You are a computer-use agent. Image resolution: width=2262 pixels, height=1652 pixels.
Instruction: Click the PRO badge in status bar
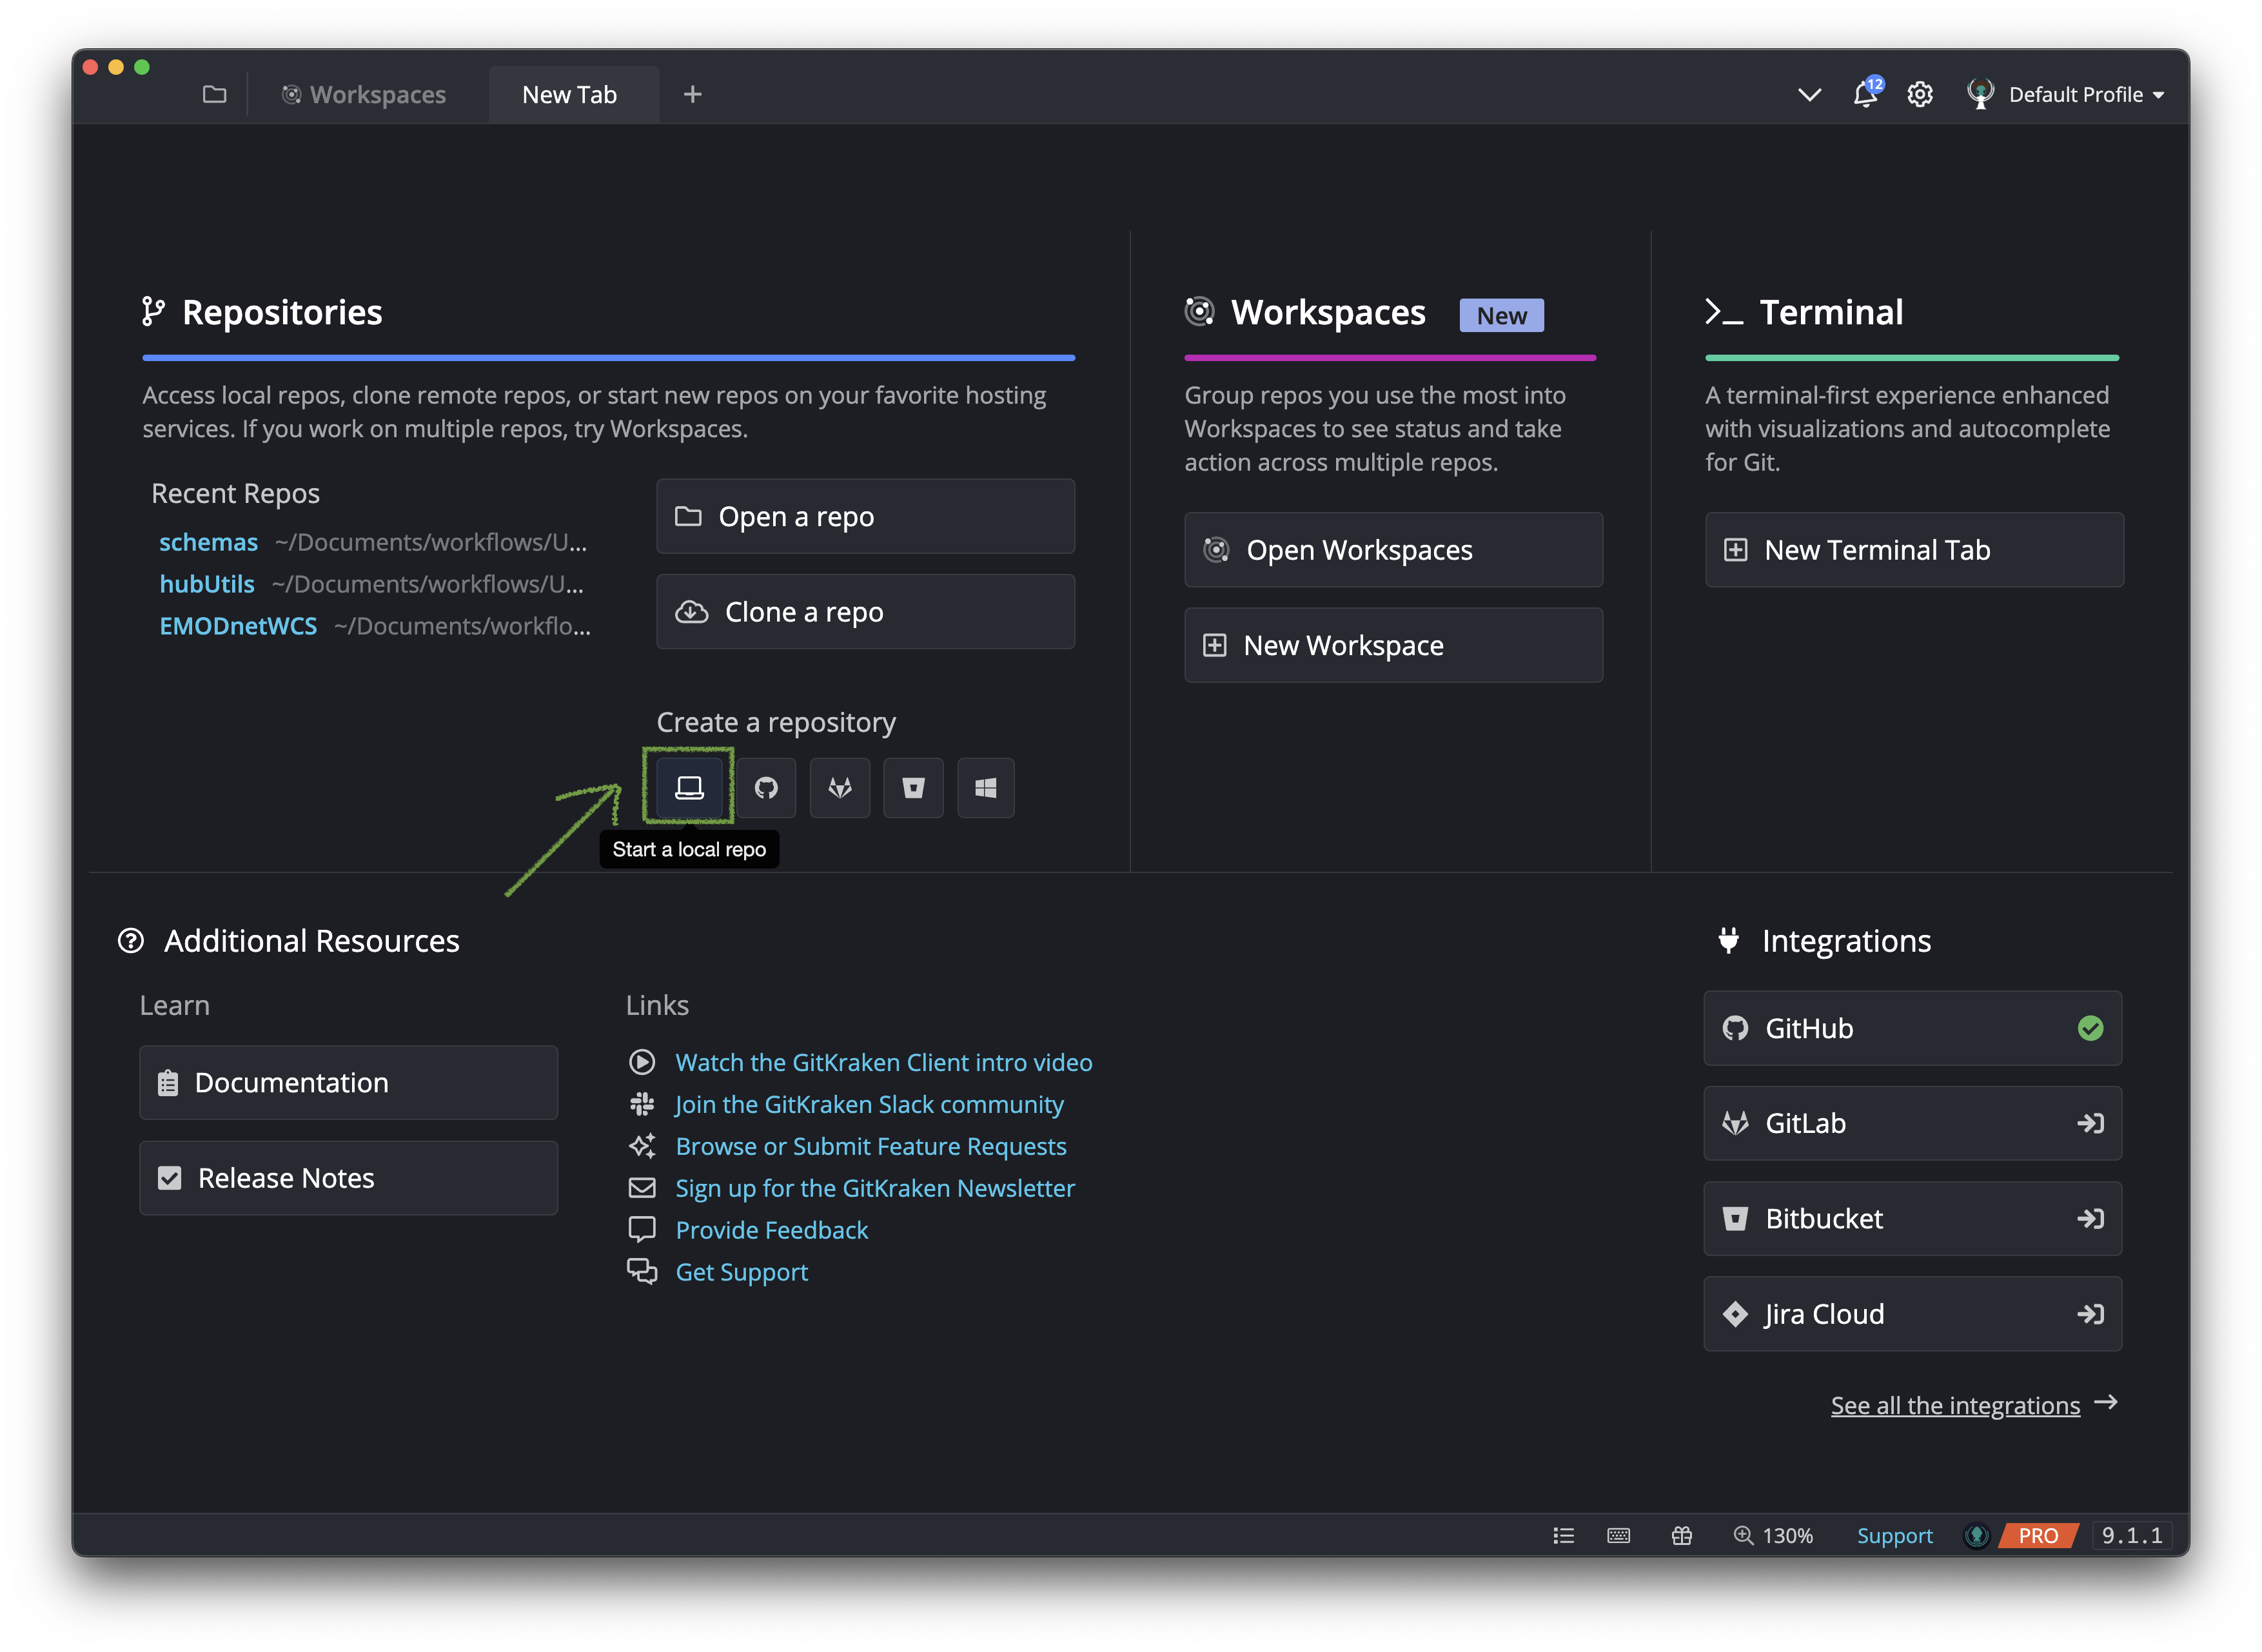pos(2038,1535)
